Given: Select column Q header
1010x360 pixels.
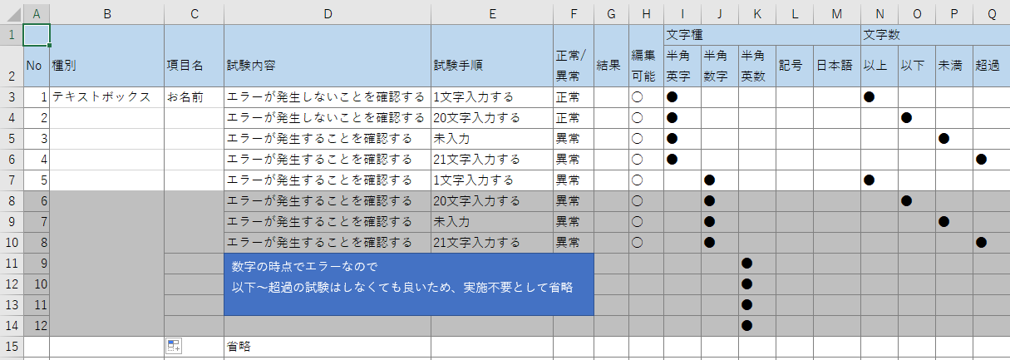Looking at the screenshot, I should [992, 14].
